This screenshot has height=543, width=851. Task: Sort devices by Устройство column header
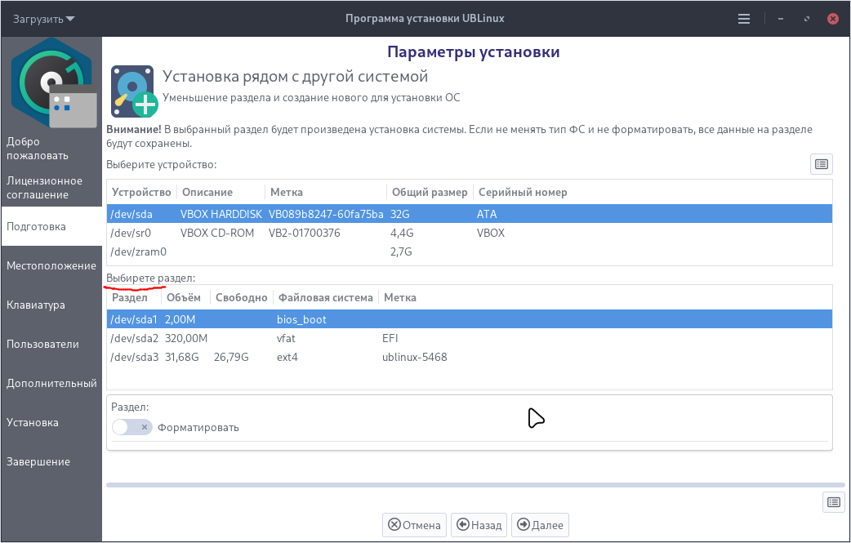[x=141, y=192]
